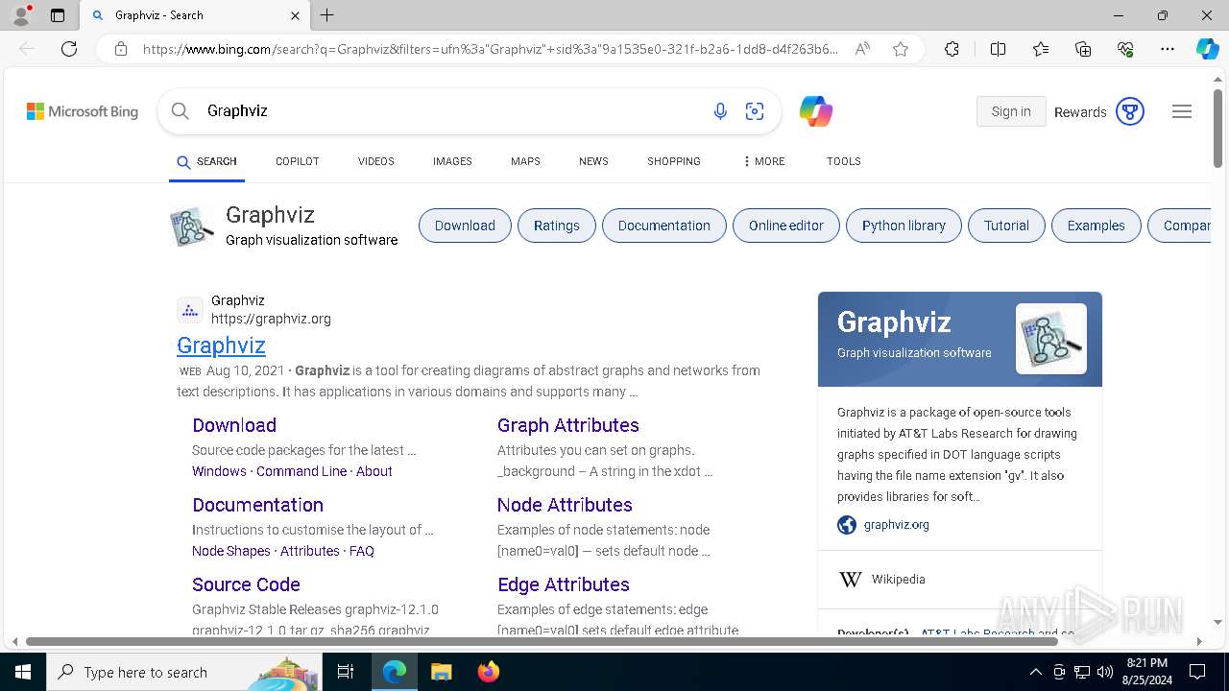The image size is (1229, 691).
Task: Open the TOOLS option
Action: tap(843, 161)
